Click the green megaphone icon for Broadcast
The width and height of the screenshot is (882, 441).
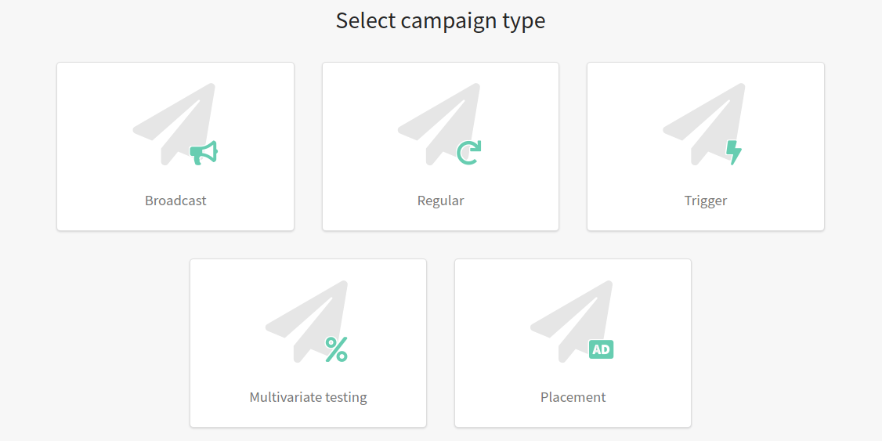tap(204, 153)
